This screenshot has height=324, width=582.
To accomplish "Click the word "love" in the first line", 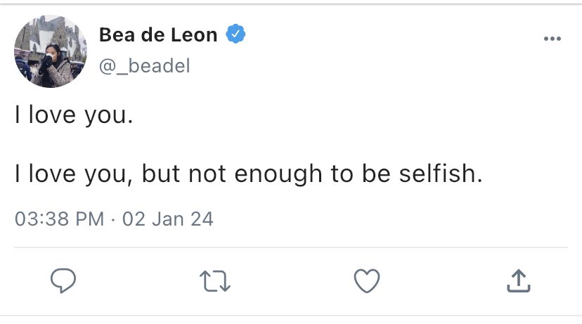I will 52,115.
